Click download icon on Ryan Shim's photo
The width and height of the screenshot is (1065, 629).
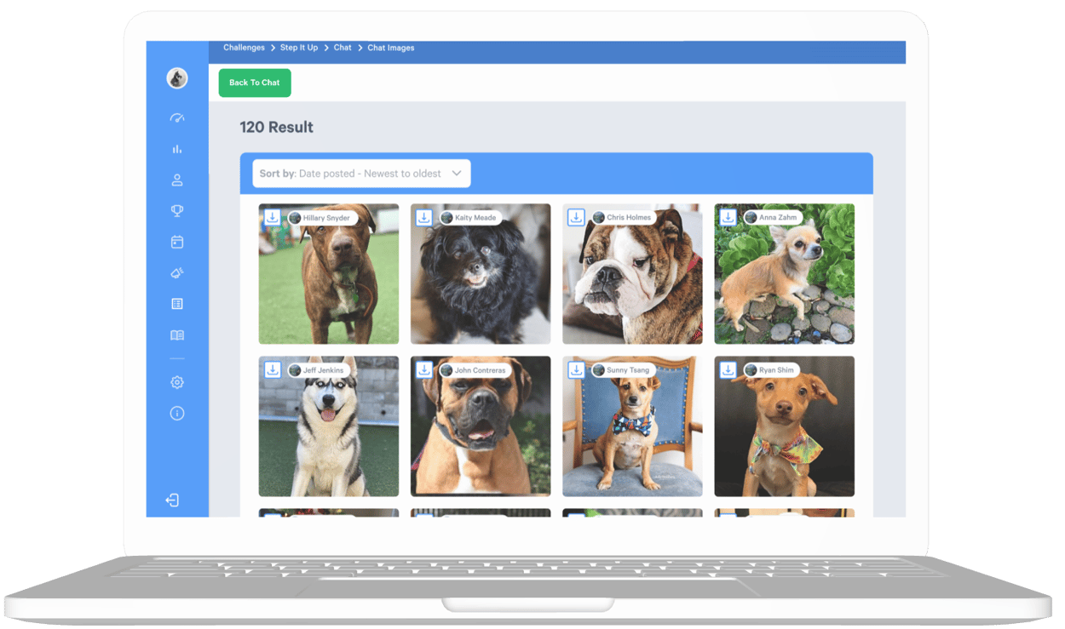pos(728,370)
